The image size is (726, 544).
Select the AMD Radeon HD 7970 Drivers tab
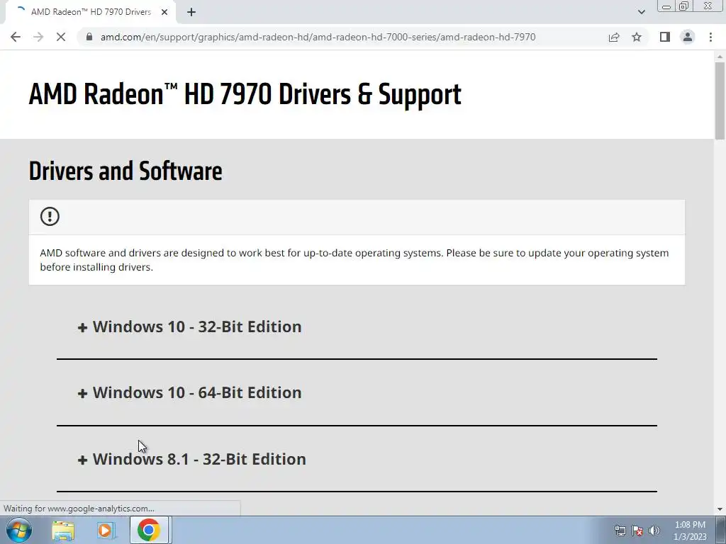click(91, 12)
